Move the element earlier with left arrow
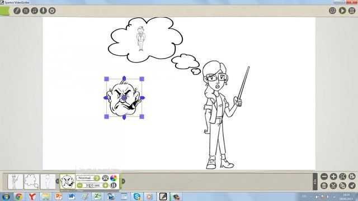This screenshot has height=201, width=358. (x=57, y=181)
